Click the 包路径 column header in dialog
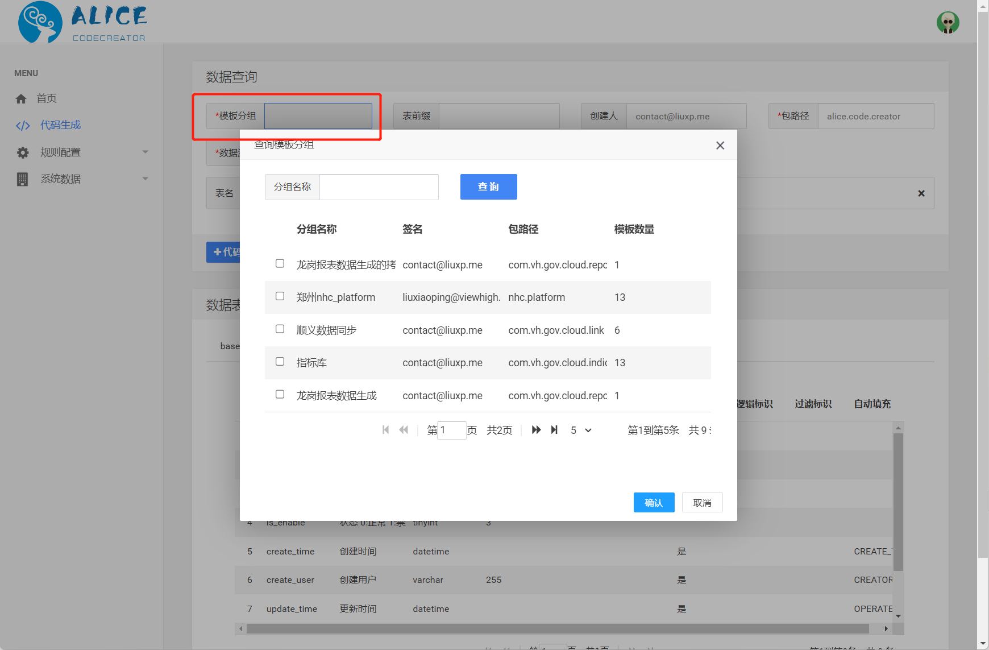 [x=523, y=229]
